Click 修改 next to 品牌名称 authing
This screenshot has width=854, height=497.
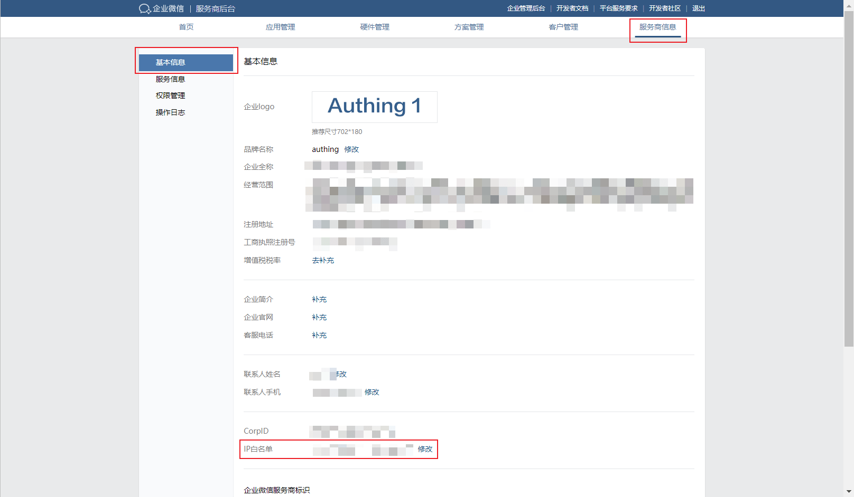click(351, 149)
